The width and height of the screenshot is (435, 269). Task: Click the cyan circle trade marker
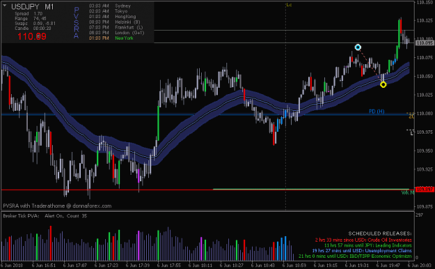(x=358, y=47)
